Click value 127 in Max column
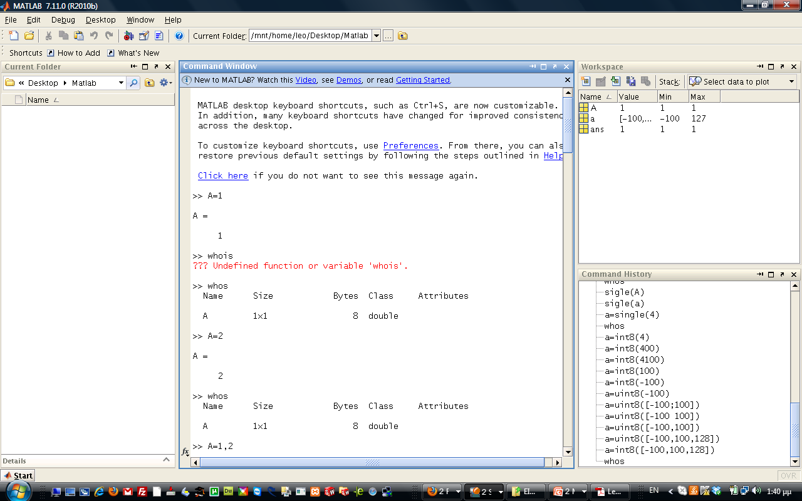Image resolution: width=802 pixels, height=501 pixels. pos(699,118)
